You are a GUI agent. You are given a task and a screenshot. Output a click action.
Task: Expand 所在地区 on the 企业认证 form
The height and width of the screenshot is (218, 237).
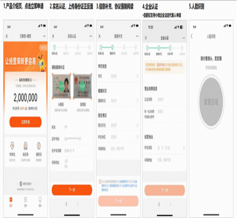[x=164, y=148]
